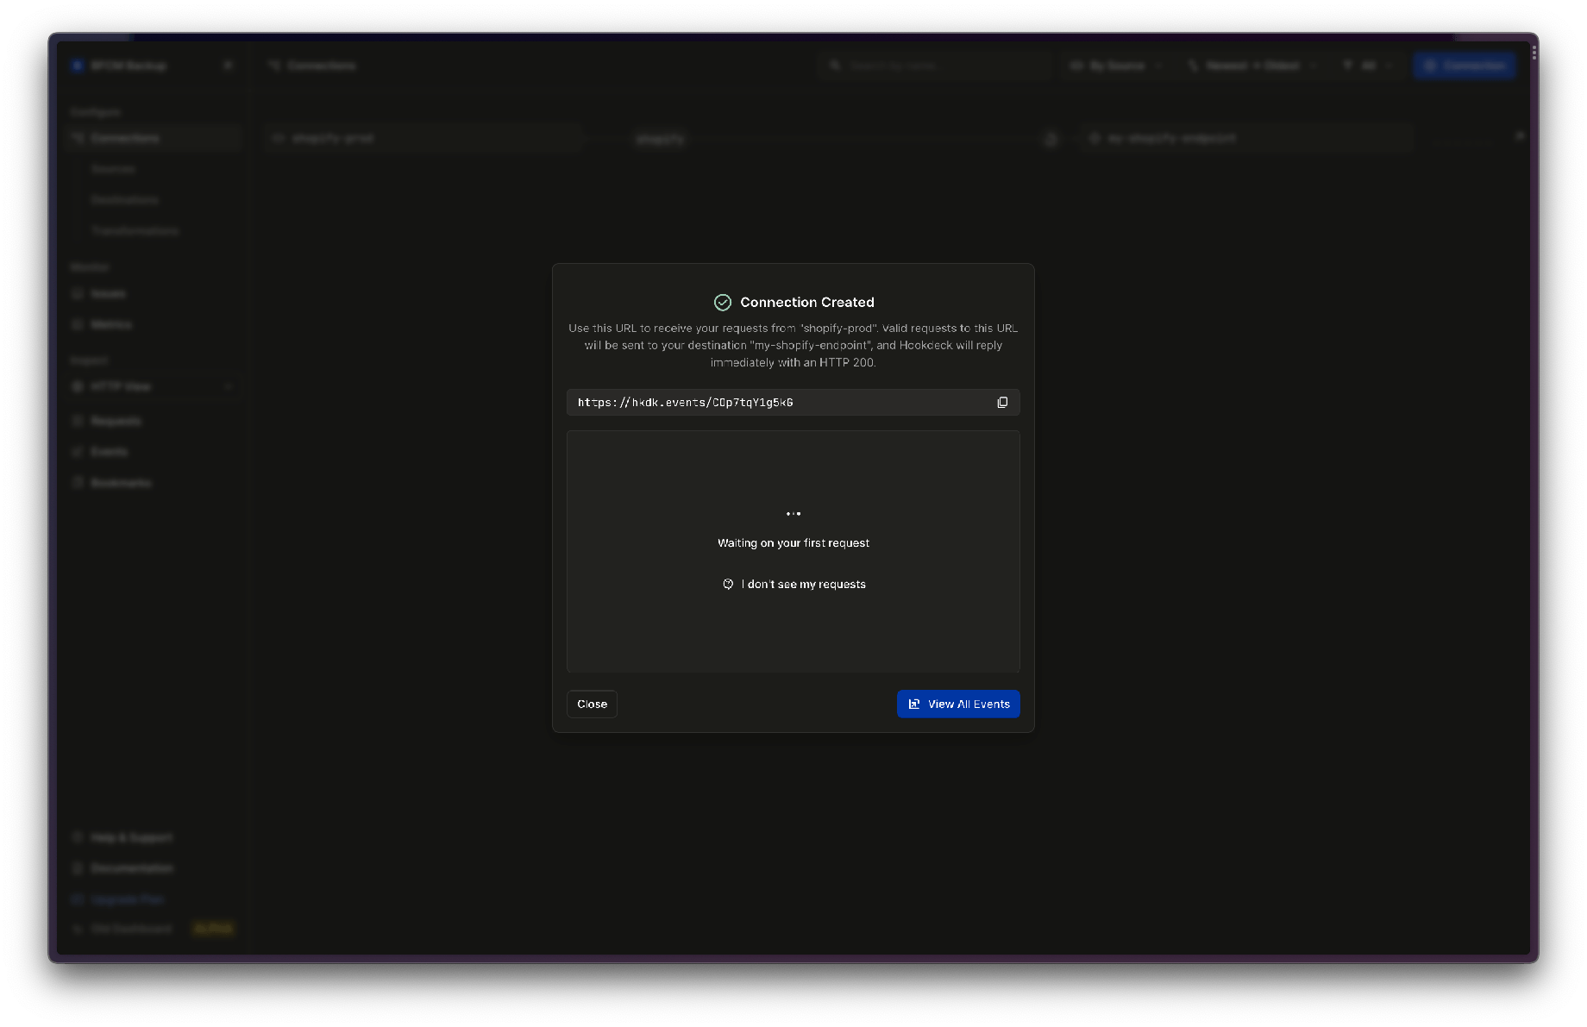Open the Metrics monitor section
1587x1027 pixels.
tap(110, 324)
